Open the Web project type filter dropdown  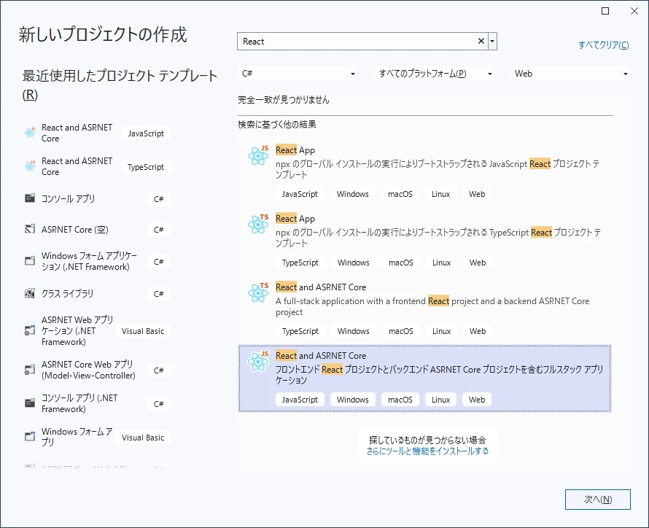click(x=571, y=74)
